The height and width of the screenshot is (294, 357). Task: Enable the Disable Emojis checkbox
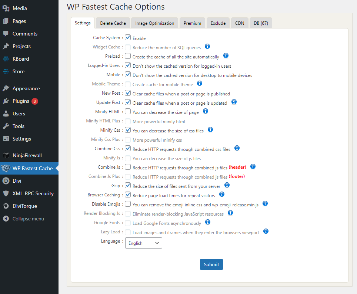128,204
